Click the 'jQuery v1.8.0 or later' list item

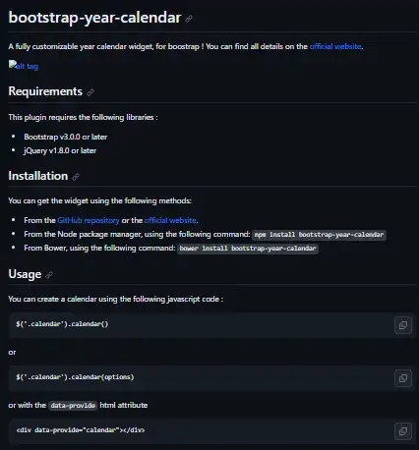(x=60, y=150)
